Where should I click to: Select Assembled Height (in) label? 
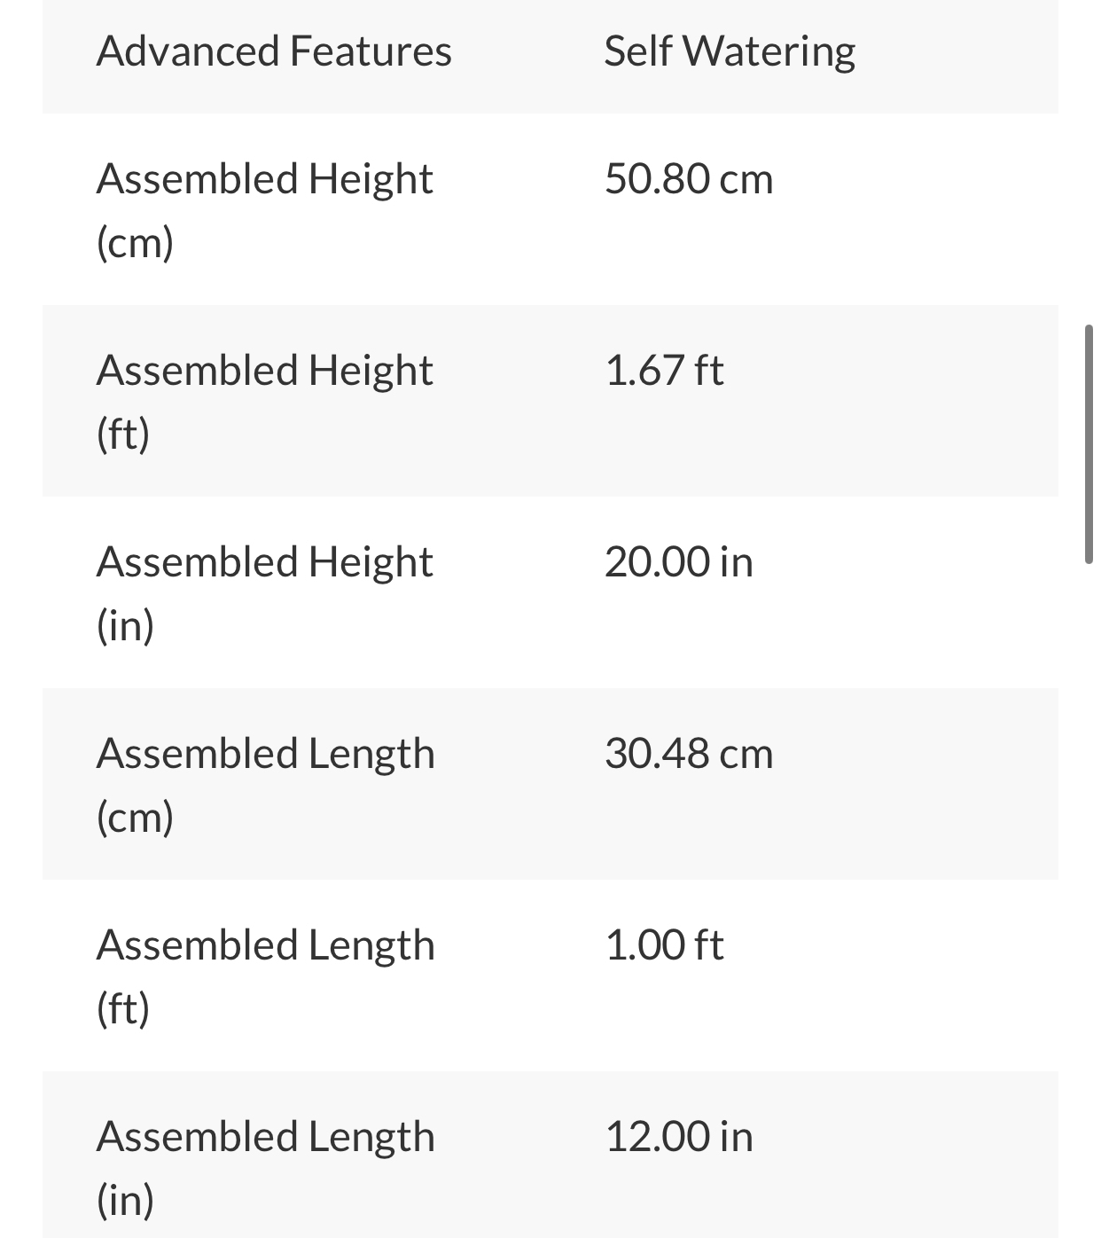264,593
